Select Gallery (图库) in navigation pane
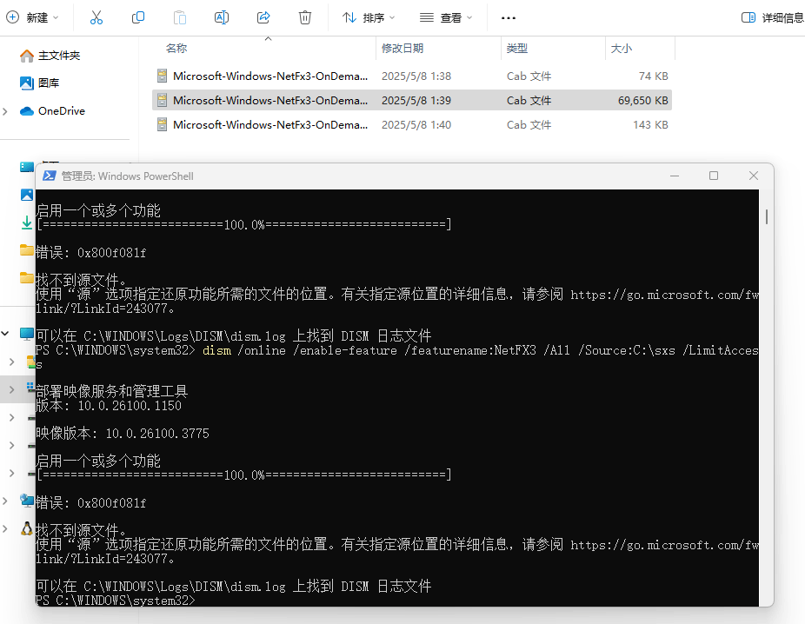 coord(49,83)
